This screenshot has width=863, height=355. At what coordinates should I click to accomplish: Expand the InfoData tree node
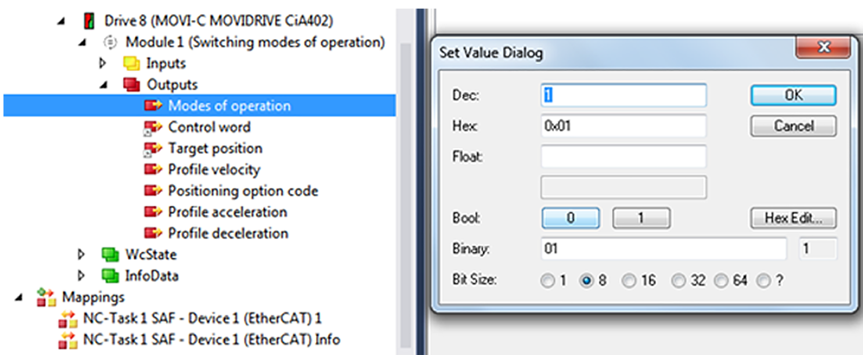pos(81,276)
